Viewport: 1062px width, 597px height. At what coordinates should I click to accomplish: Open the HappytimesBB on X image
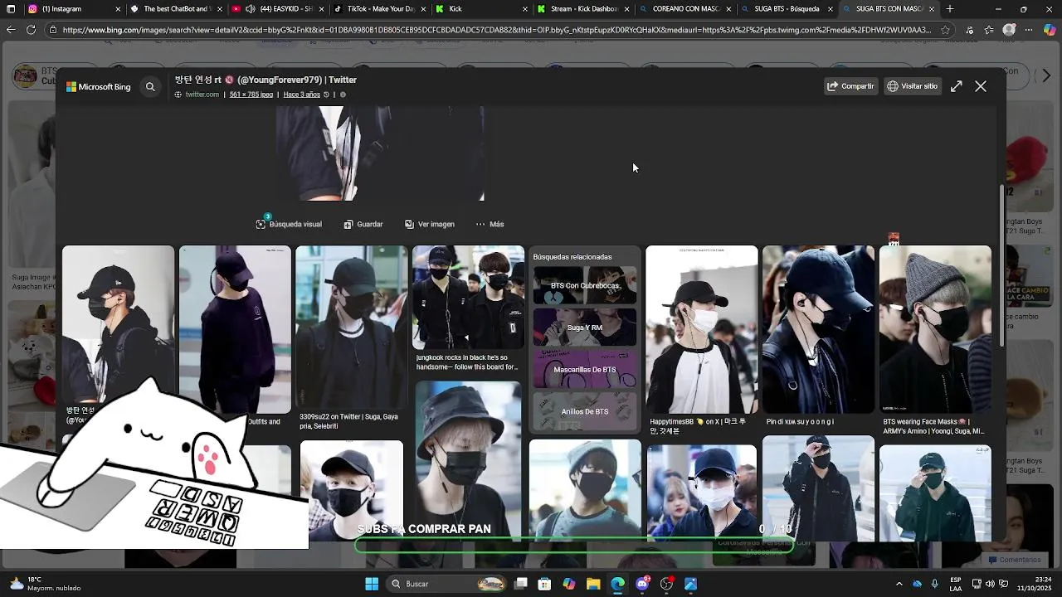[702, 329]
